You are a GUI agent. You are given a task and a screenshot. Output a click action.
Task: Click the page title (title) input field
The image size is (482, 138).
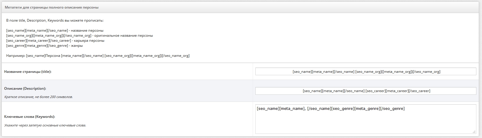[x=366, y=71]
